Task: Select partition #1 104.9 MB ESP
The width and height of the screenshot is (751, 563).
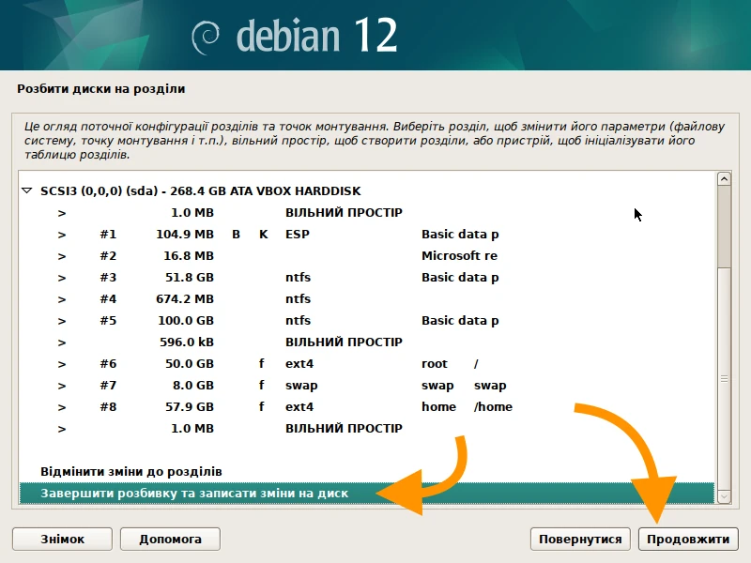Action: coord(367,234)
